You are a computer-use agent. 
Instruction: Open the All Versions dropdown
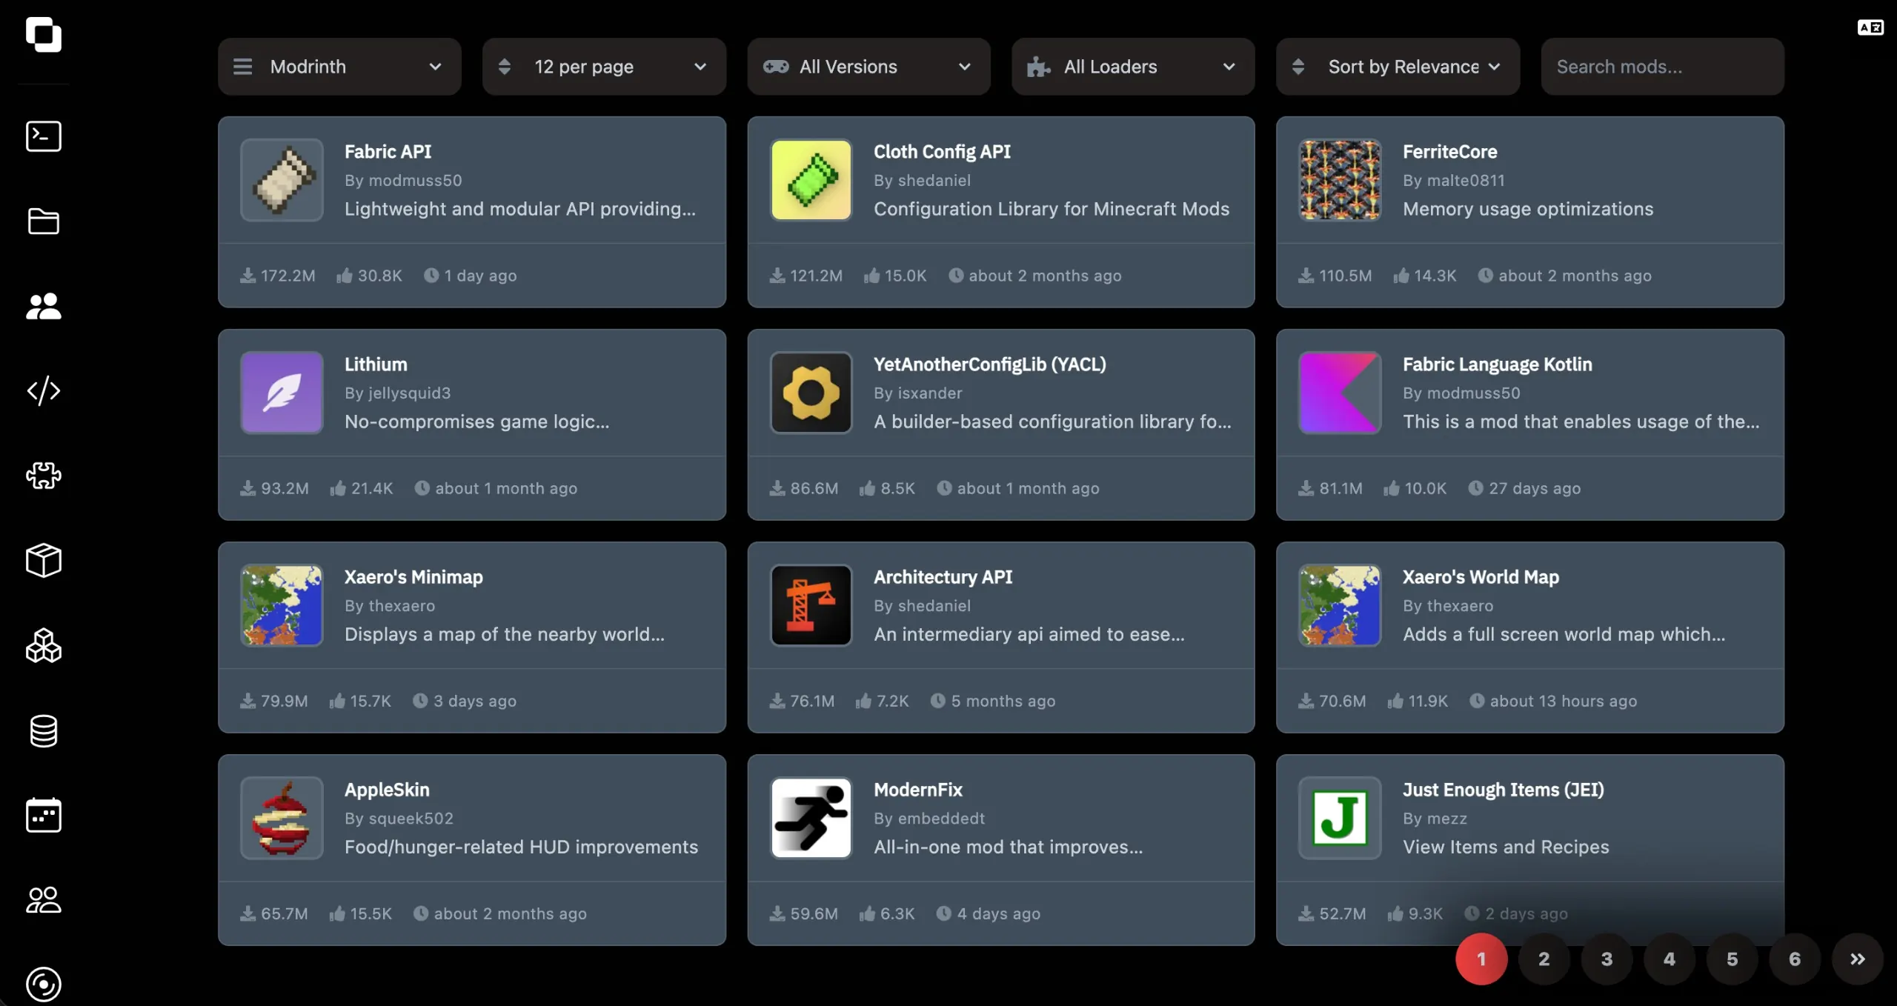[868, 67]
